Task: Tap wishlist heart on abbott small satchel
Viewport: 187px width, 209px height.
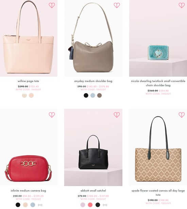Action: (x=117, y=115)
